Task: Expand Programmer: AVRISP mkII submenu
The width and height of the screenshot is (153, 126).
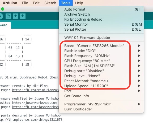Action: (x=101, y=104)
